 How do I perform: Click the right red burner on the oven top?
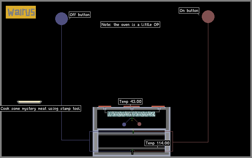click(158, 107)
